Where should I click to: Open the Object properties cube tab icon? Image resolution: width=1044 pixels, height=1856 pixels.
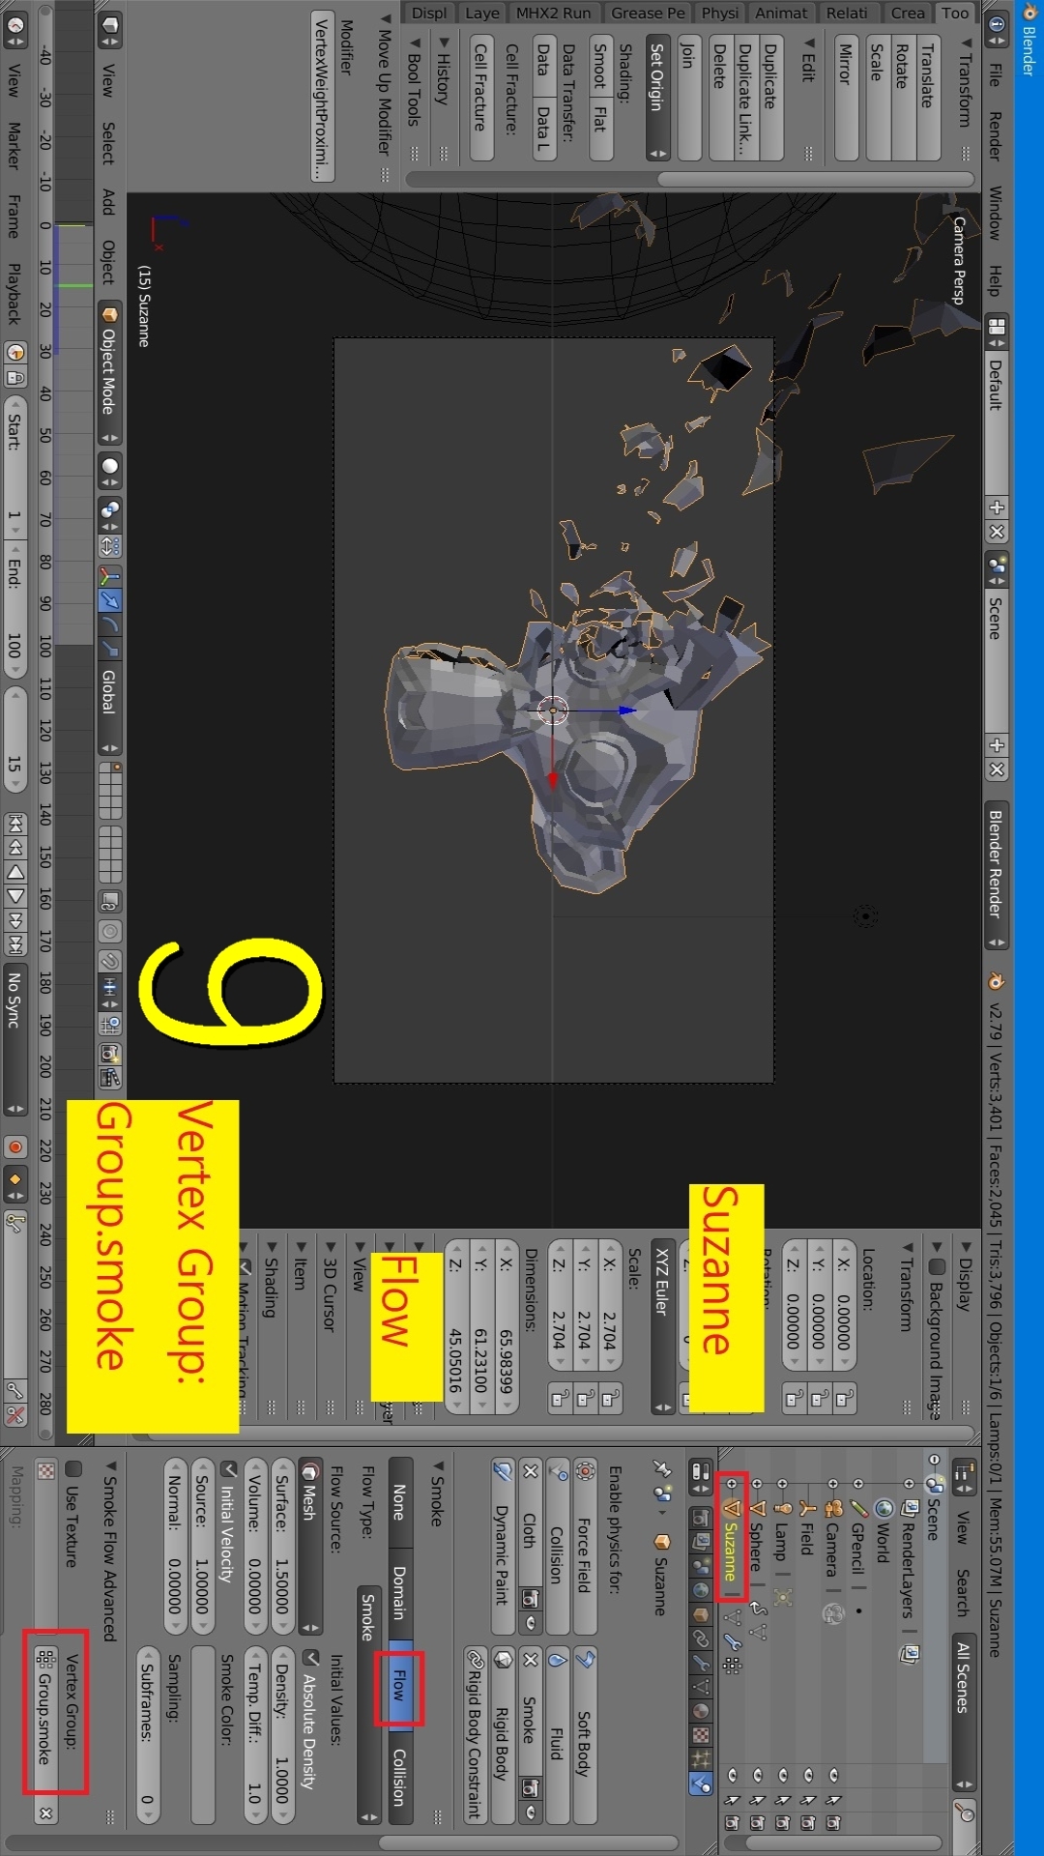701,1614
